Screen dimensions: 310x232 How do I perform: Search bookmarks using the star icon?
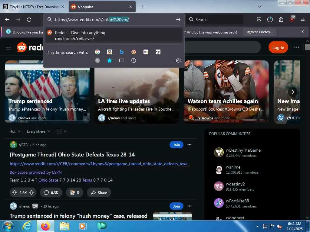click(110, 60)
